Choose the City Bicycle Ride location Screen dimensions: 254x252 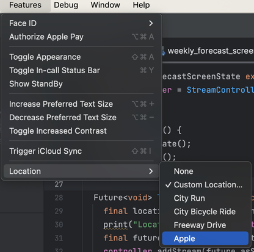point(205,212)
